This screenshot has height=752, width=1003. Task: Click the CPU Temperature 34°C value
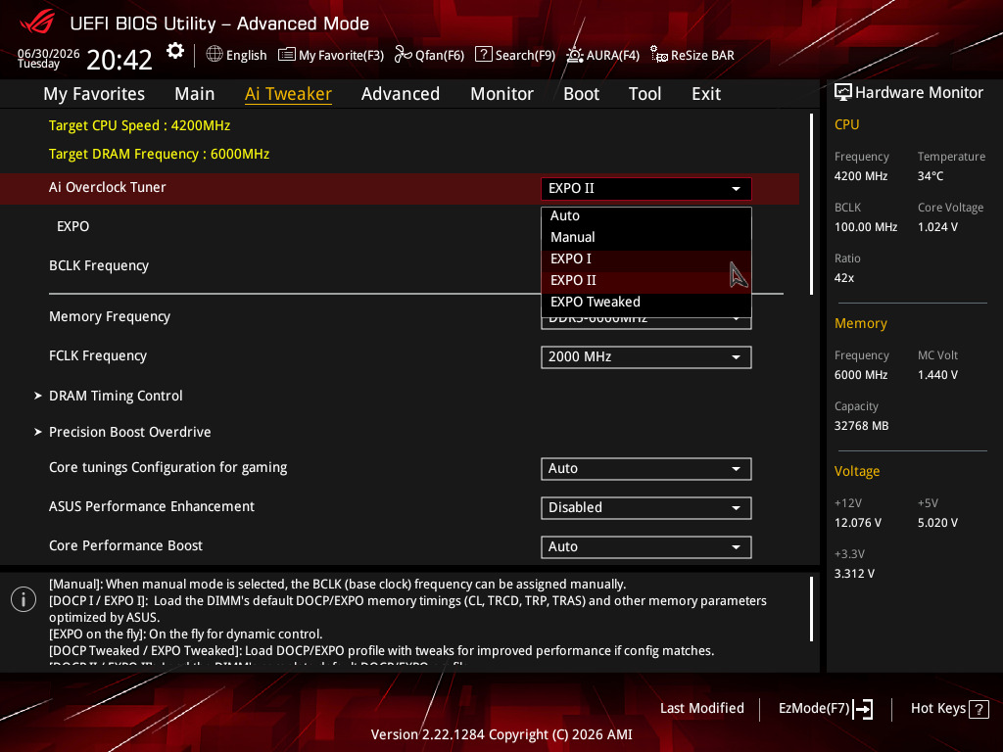pos(931,176)
